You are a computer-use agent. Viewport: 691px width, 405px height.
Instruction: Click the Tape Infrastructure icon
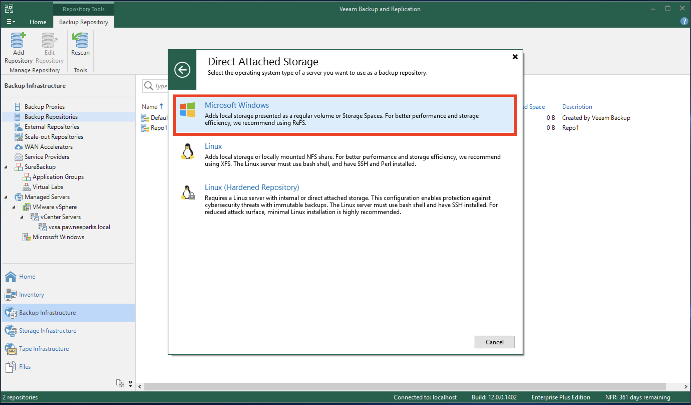pos(11,349)
